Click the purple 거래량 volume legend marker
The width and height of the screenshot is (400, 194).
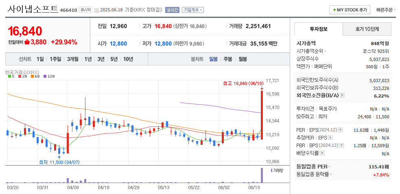click(271, 170)
